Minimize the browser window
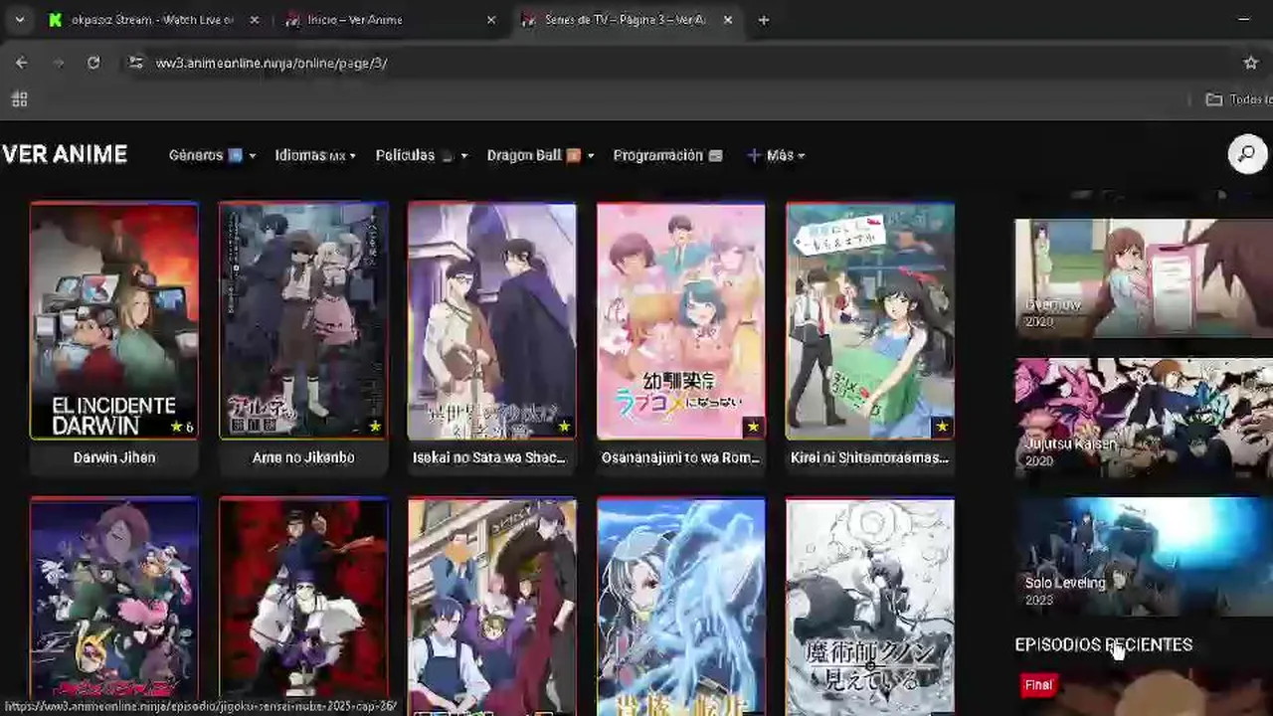 1244,20
